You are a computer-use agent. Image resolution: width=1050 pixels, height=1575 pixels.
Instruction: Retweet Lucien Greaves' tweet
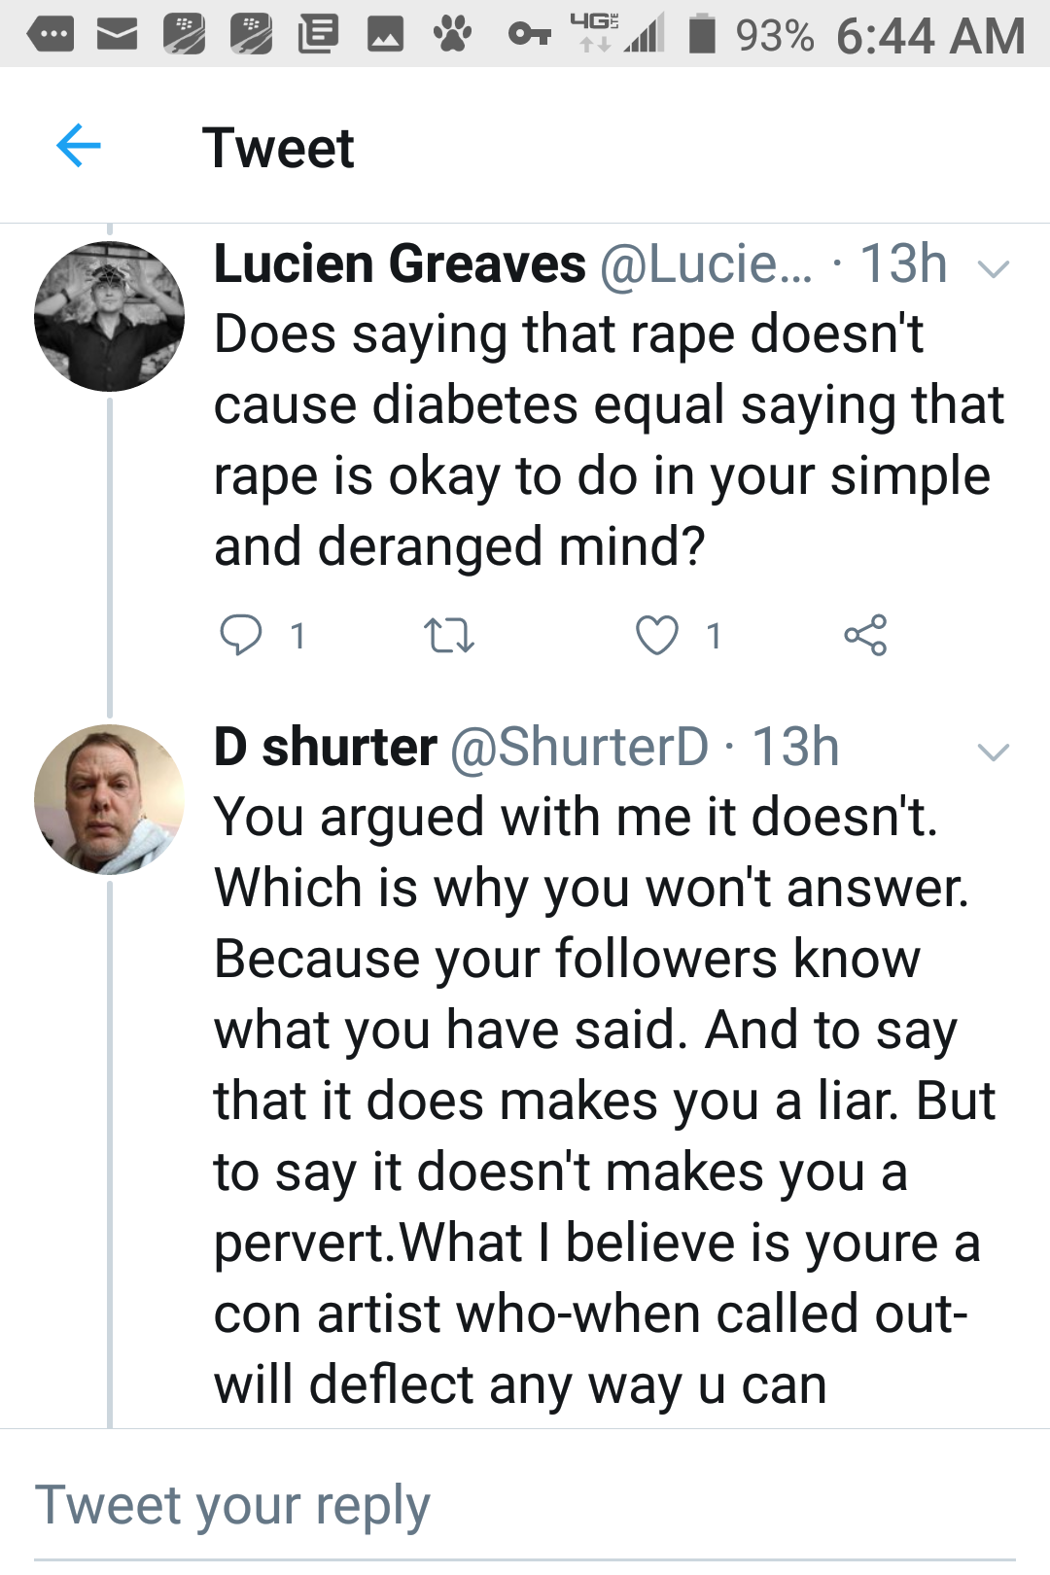click(449, 636)
